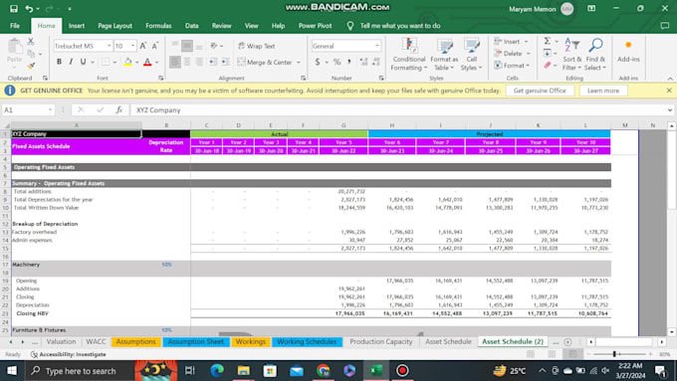Screen dimensions: 677x381
Task: Open Microsoft Edge from taskbar
Action: coord(217,371)
